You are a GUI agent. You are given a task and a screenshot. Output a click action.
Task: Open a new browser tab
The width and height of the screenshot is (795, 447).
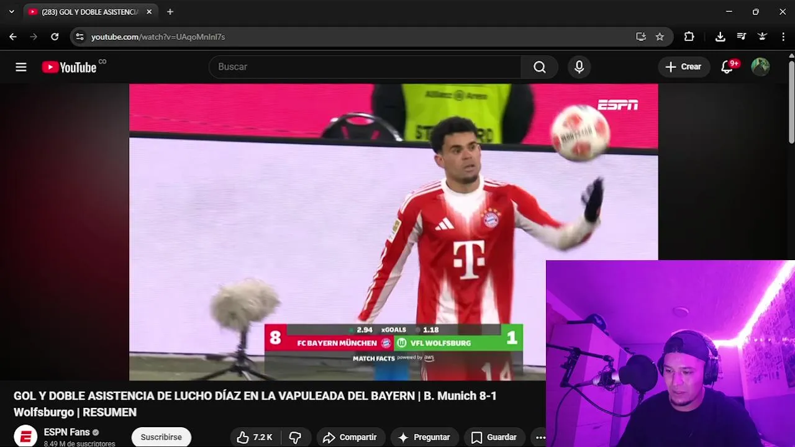(x=170, y=12)
